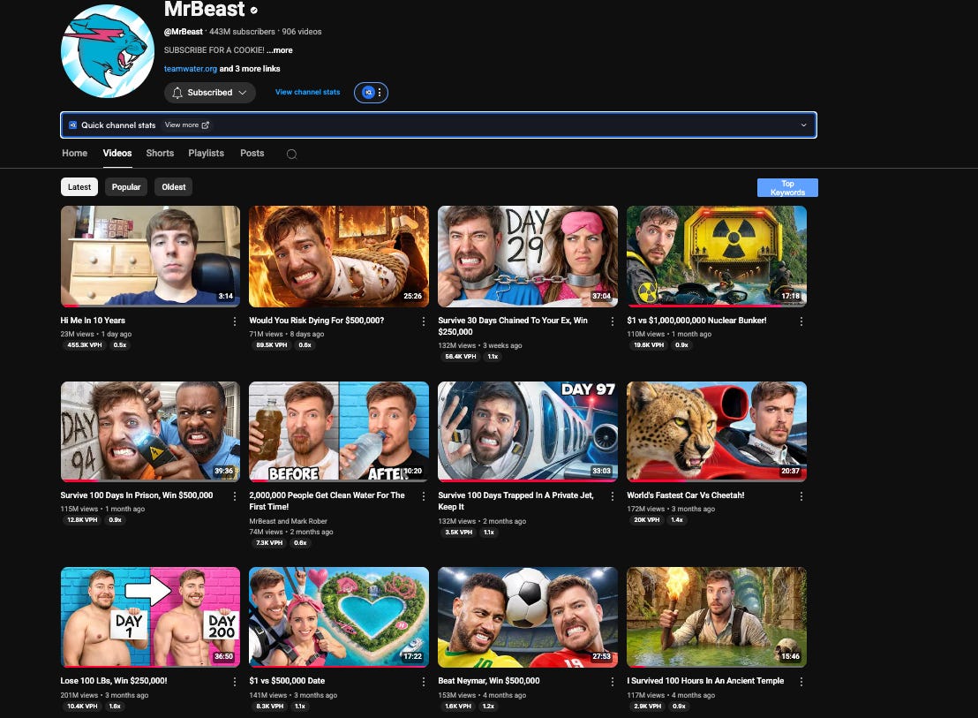Open the Day 1 to Day 200 thumbnail
Viewport: 978px width, 718px height.
point(150,617)
